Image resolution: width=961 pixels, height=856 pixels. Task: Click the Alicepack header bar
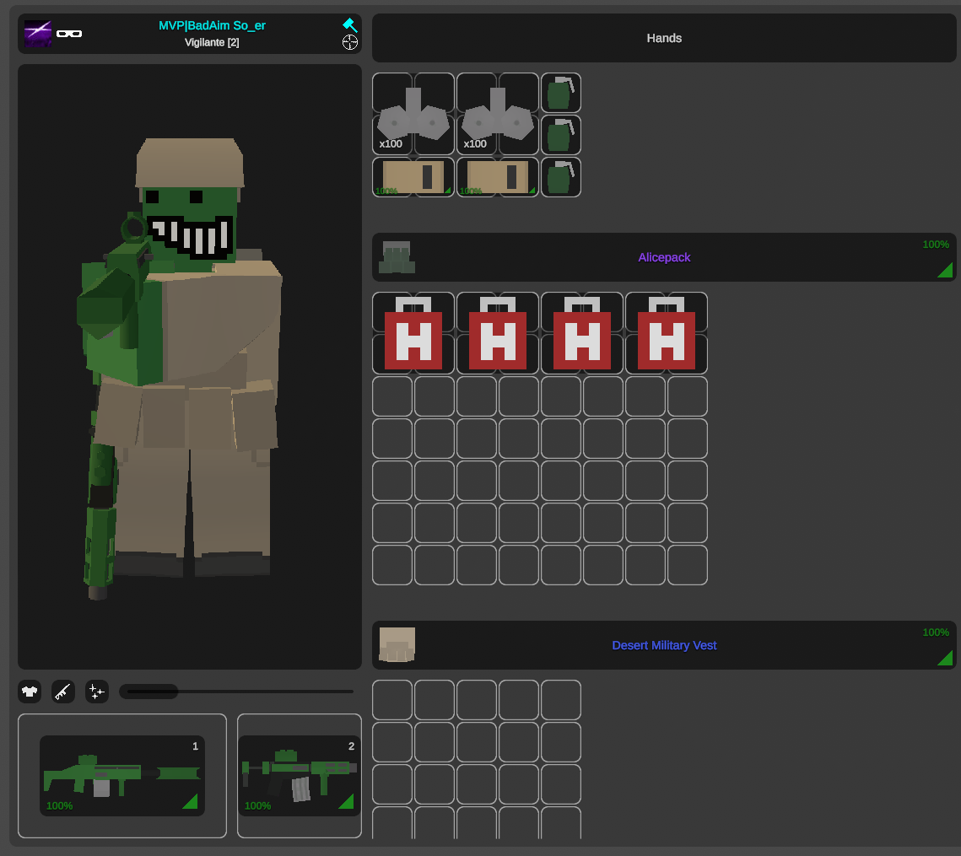coord(664,257)
